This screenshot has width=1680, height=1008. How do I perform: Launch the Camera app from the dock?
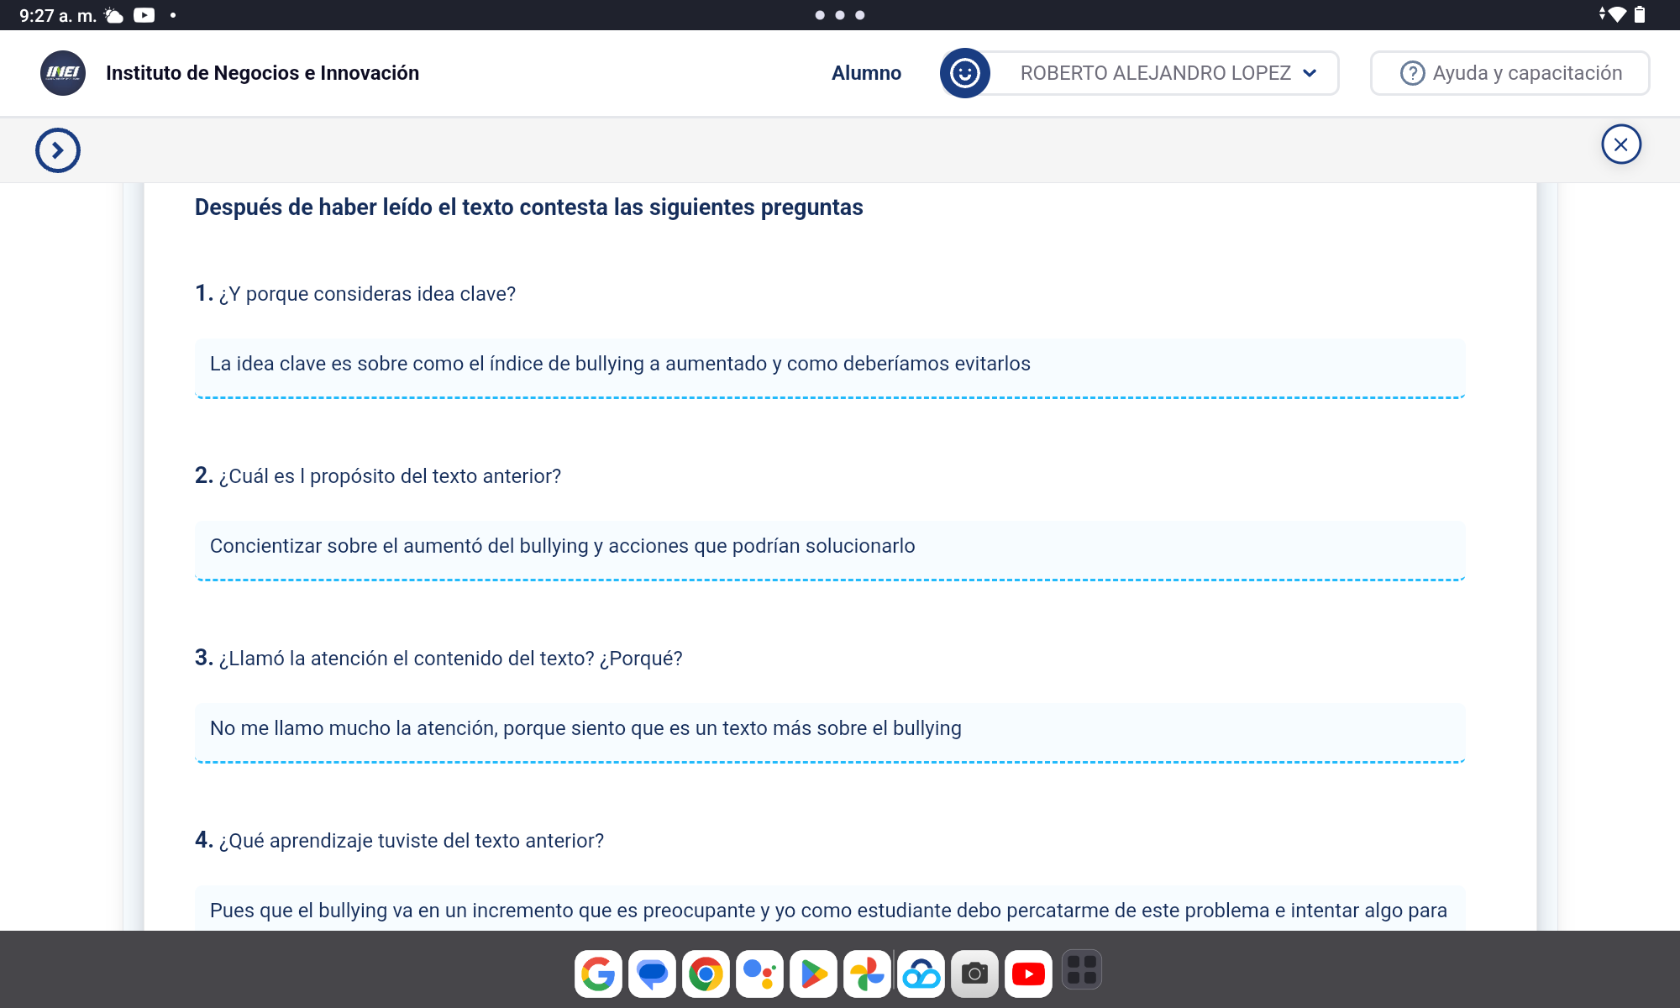pos(974,974)
